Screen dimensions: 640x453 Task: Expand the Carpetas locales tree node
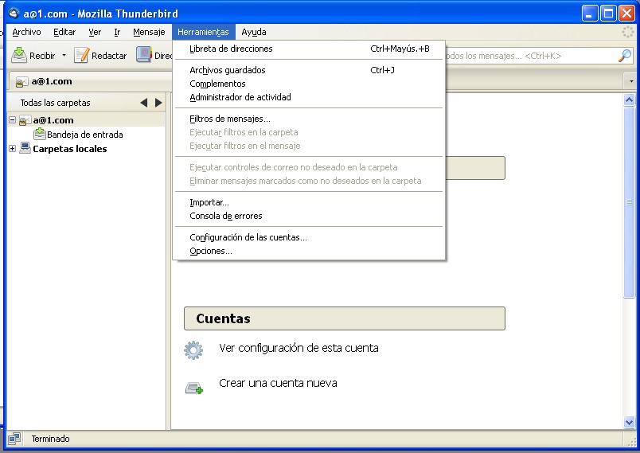[x=12, y=149]
